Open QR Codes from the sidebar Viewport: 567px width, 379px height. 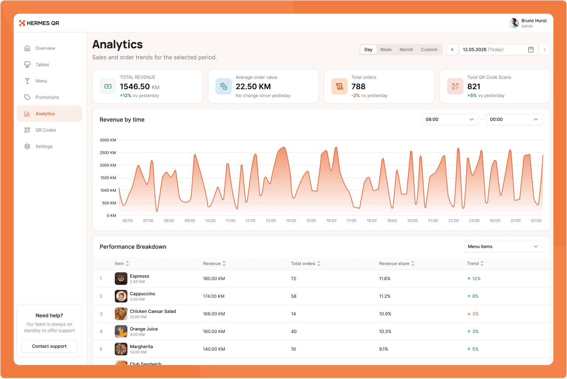tap(49, 130)
